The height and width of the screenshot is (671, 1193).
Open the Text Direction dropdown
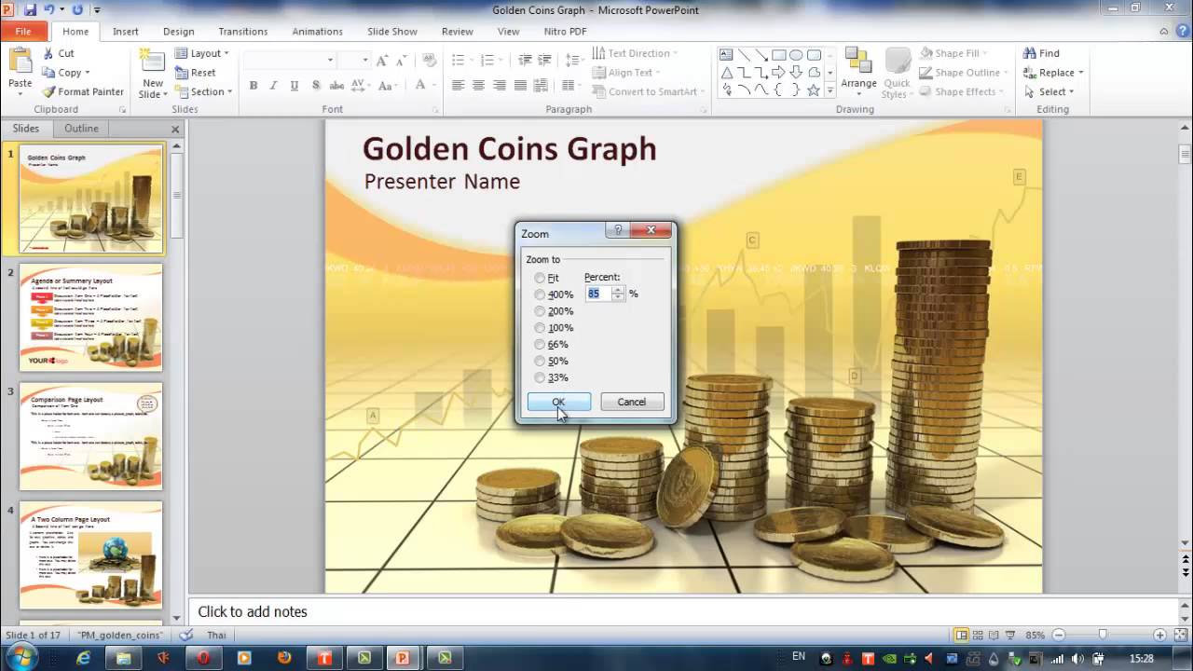pyautogui.click(x=635, y=53)
